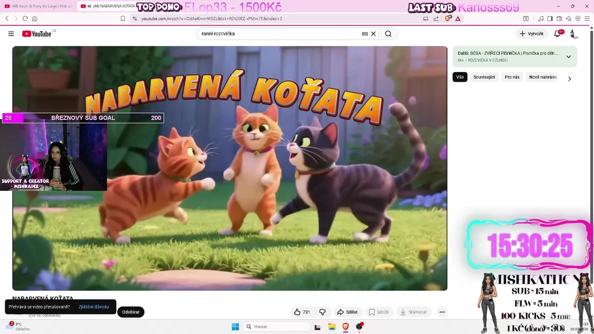Toggle the browser sidebar panel icon
Image resolution: width=594 pixels, height=334 pixels.
(550, 19)
